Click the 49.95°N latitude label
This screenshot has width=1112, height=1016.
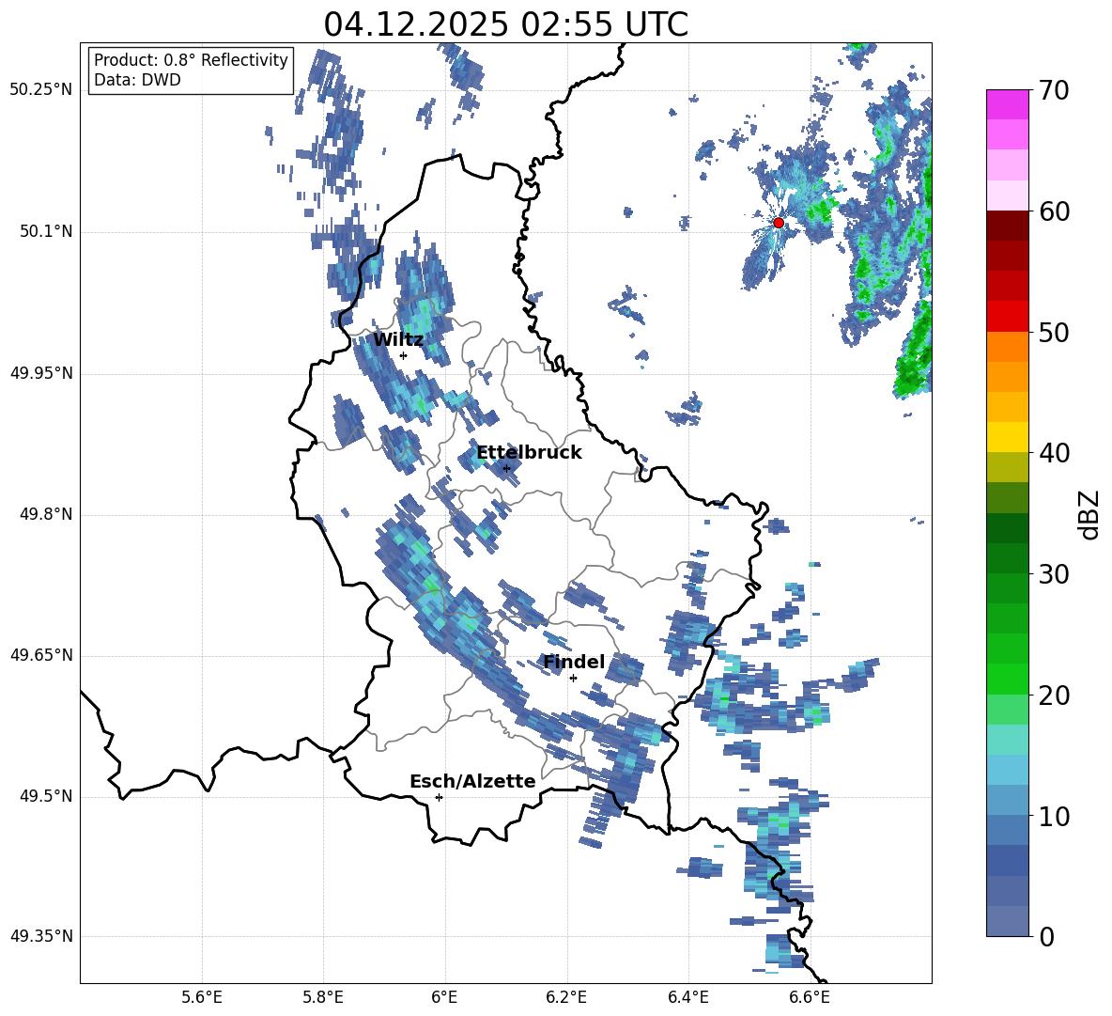(41, 372)
